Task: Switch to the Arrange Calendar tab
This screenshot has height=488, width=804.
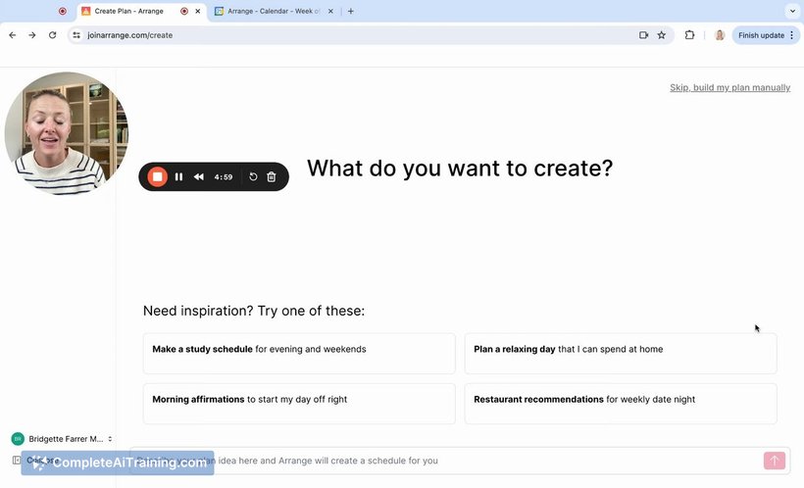Action: 272,11
